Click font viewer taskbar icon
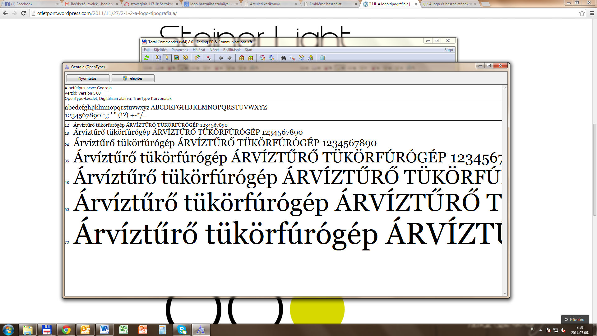The height and width of the screenshot is (336, 597). (x=201, y=330)
